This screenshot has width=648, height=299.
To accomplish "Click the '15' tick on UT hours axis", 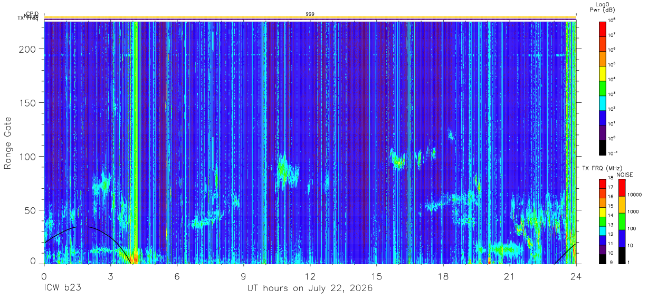I will pos(377,276).
